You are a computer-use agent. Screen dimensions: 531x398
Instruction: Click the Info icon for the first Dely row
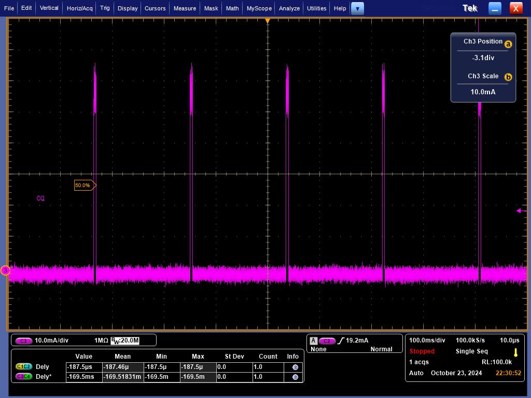point(295,367)
